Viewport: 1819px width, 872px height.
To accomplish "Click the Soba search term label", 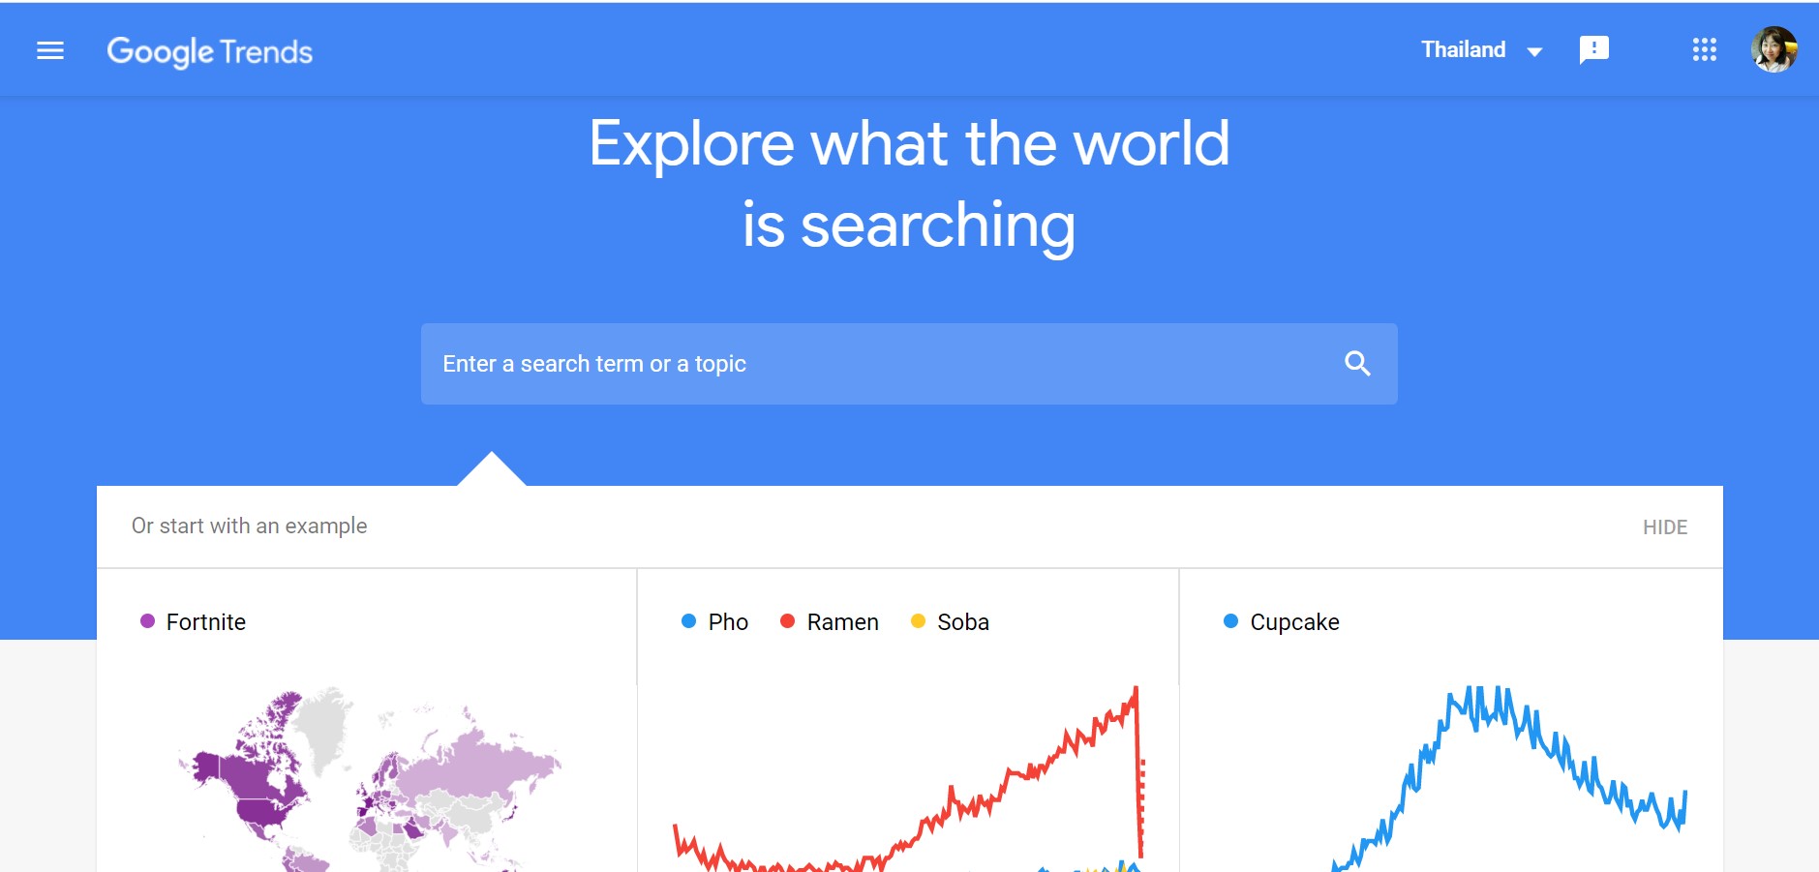I will pyautogui.click(x=962, y=622).
